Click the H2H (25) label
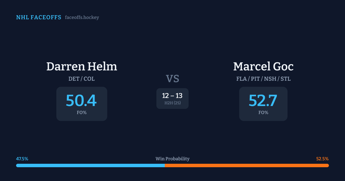Image resolution: width=345 pixels, height=181 pixels. (172, 103)
